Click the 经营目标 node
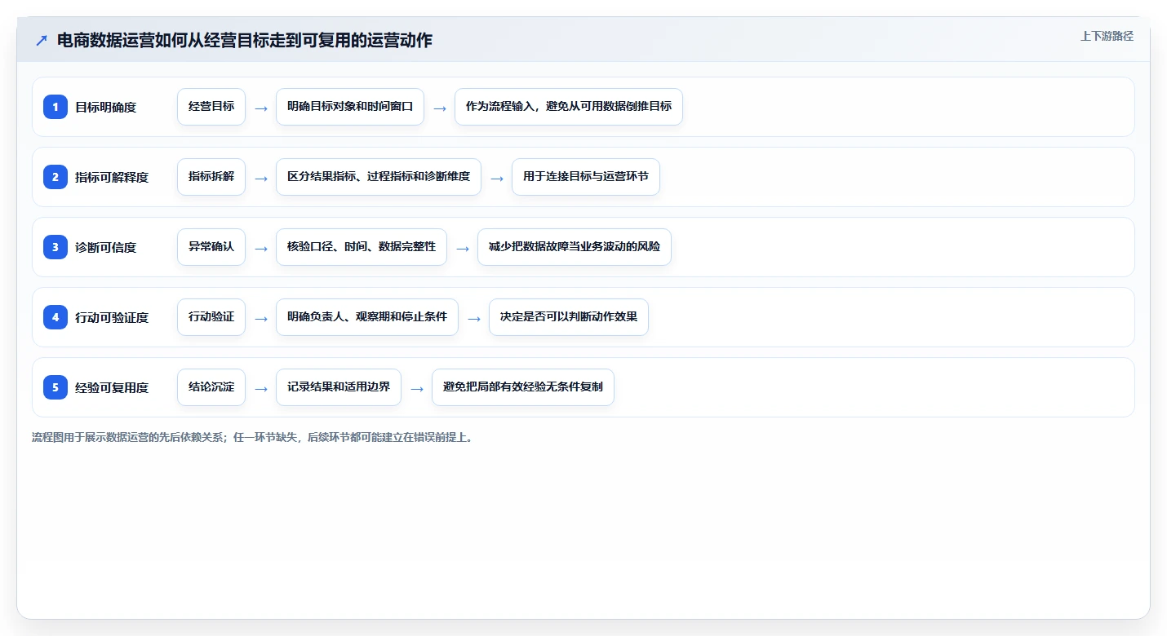Screen dimensions: 1167x636 211,107
